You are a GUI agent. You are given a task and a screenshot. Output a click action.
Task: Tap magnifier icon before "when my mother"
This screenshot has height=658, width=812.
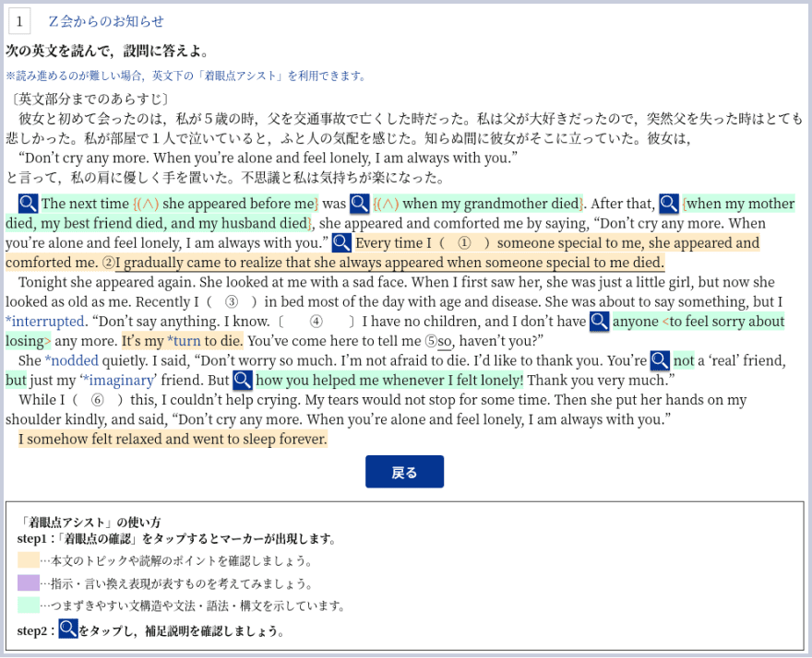pos(669,204)
